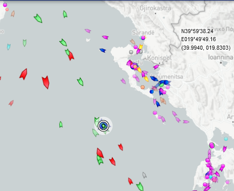Click the large red ship pointing downward
The height and width of the screenshot is (191, 234).
point(46,82)
